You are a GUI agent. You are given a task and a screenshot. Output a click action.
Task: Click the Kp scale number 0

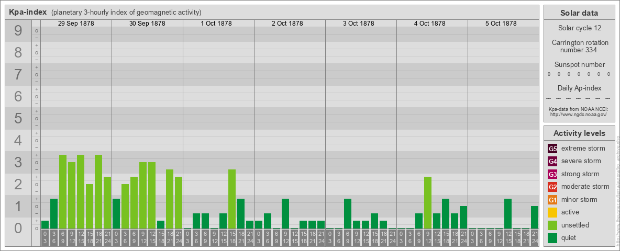[x=18, y=228]
